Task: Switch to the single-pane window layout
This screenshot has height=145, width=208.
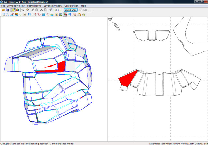Action: pos(60,10)
